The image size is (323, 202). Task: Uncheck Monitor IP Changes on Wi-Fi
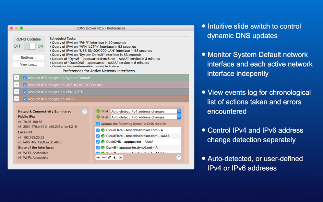pos(25,99)
